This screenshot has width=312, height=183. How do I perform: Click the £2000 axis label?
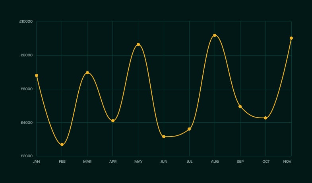coord(27,156)
